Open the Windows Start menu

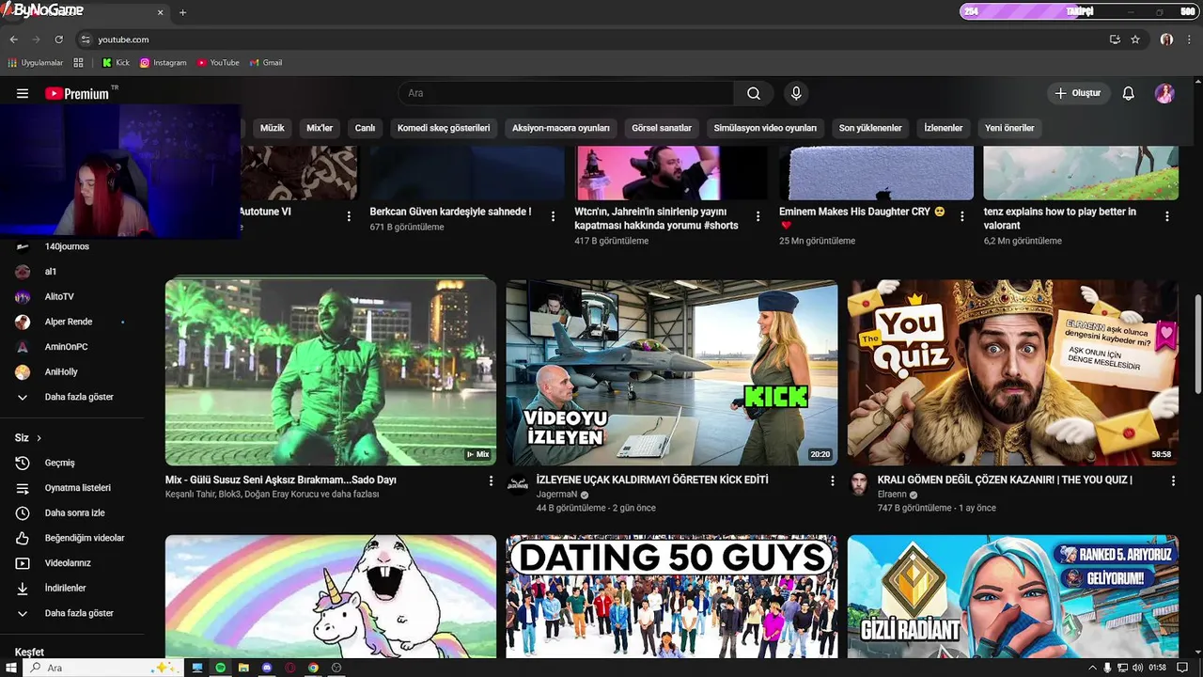pyautogui.click(x=9, y=668)
